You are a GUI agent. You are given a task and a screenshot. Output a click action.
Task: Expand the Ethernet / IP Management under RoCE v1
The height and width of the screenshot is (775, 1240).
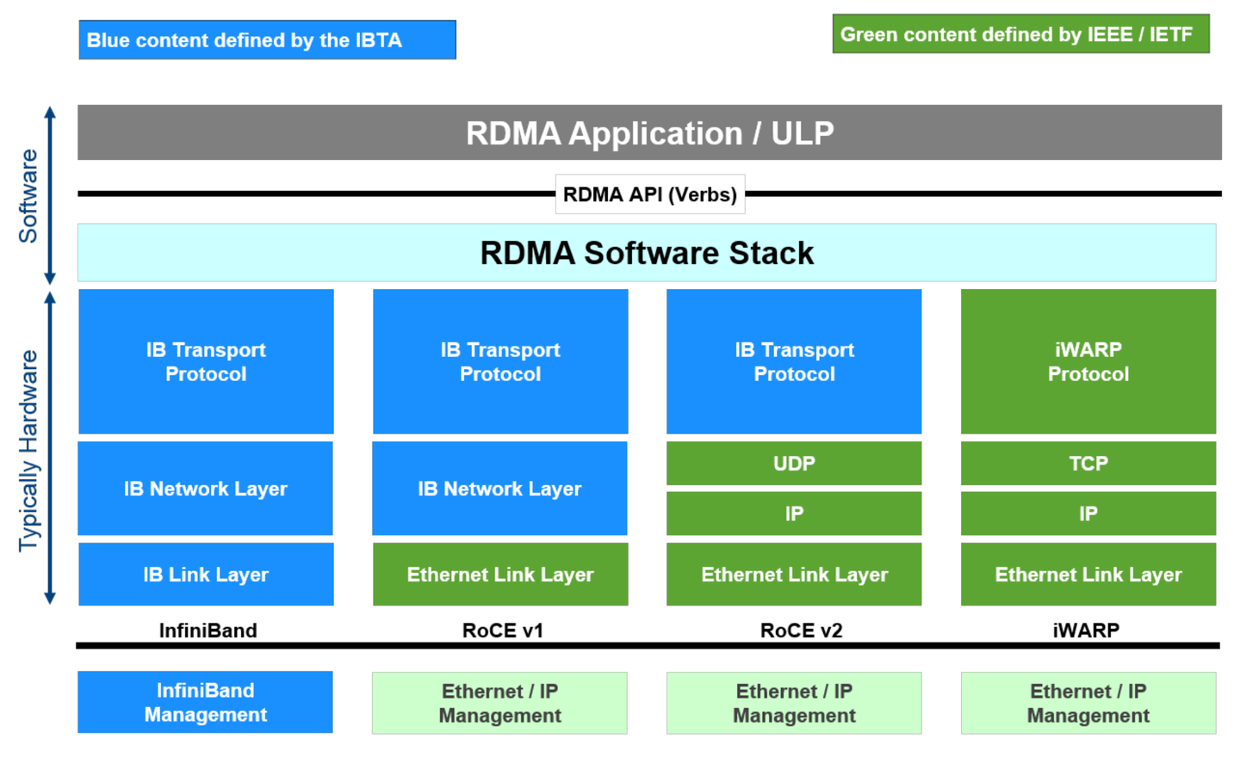click(499, 702)
